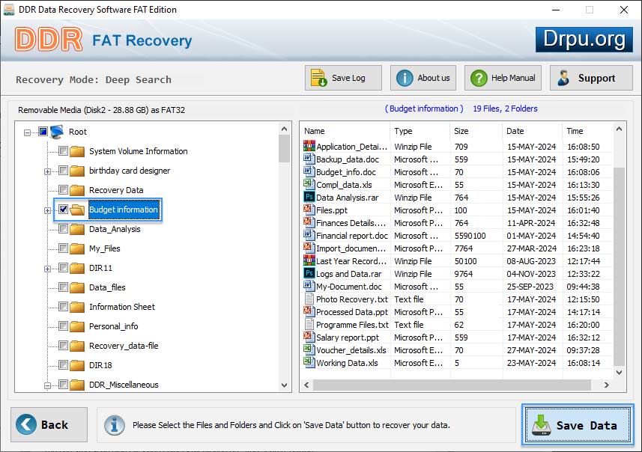Click the Compl_data.xls Excel icon

point(309,184)
